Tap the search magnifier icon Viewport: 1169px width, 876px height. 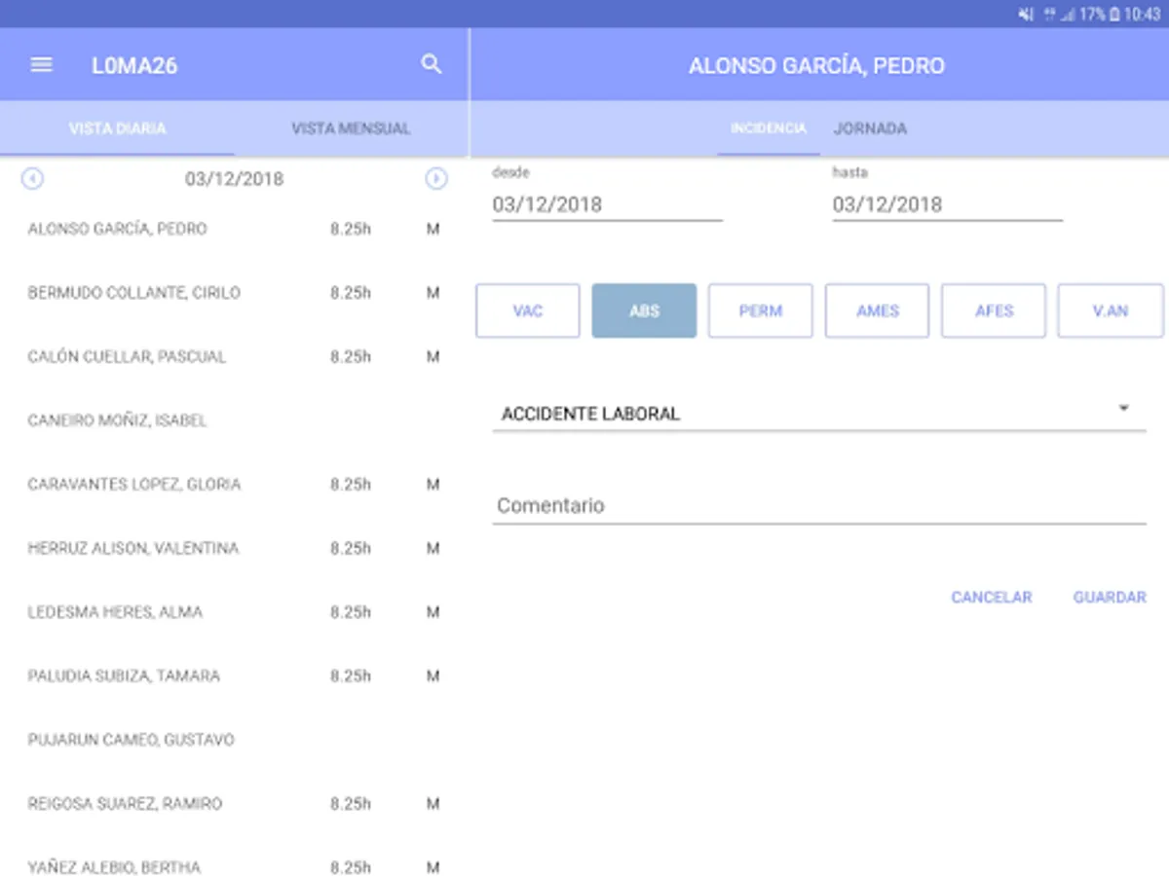pos(431,65)
